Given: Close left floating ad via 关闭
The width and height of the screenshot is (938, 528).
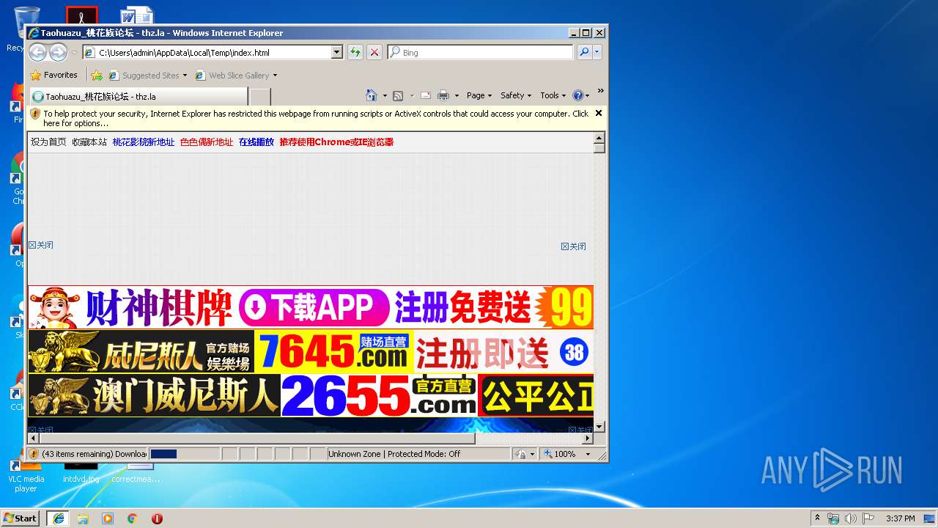Looking at the screenshot, I should [41, 245].
